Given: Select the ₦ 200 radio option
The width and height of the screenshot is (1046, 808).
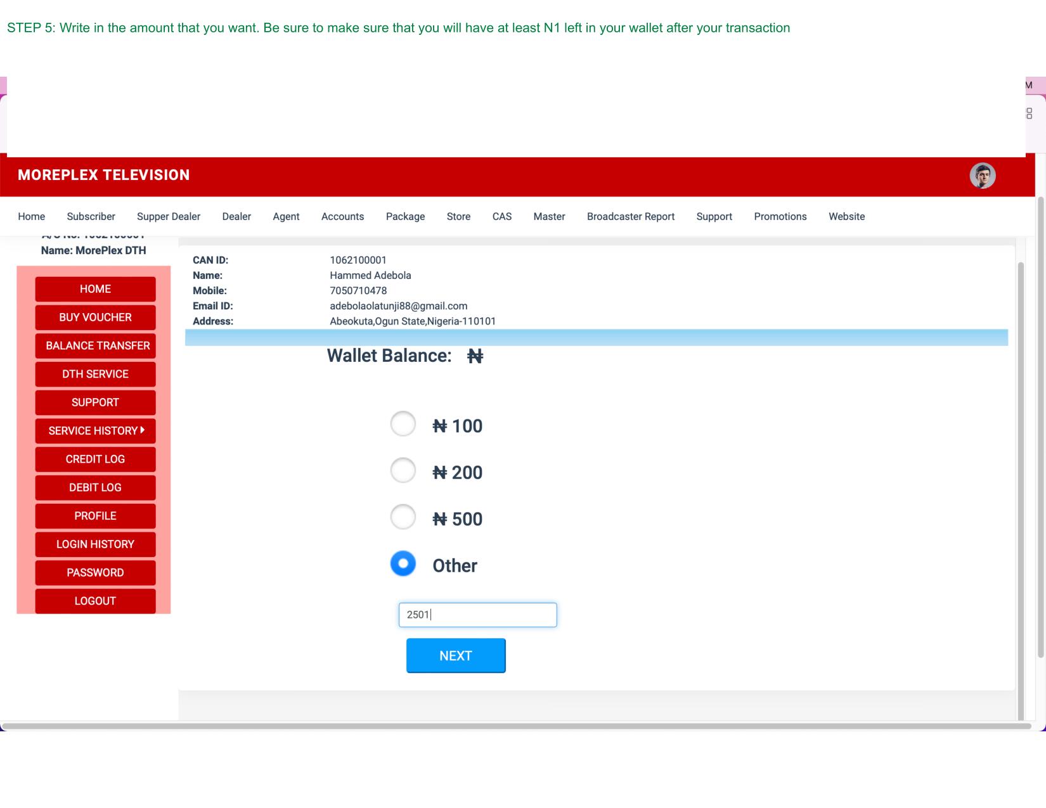Looking at the screenshot, I should [403, 470].
